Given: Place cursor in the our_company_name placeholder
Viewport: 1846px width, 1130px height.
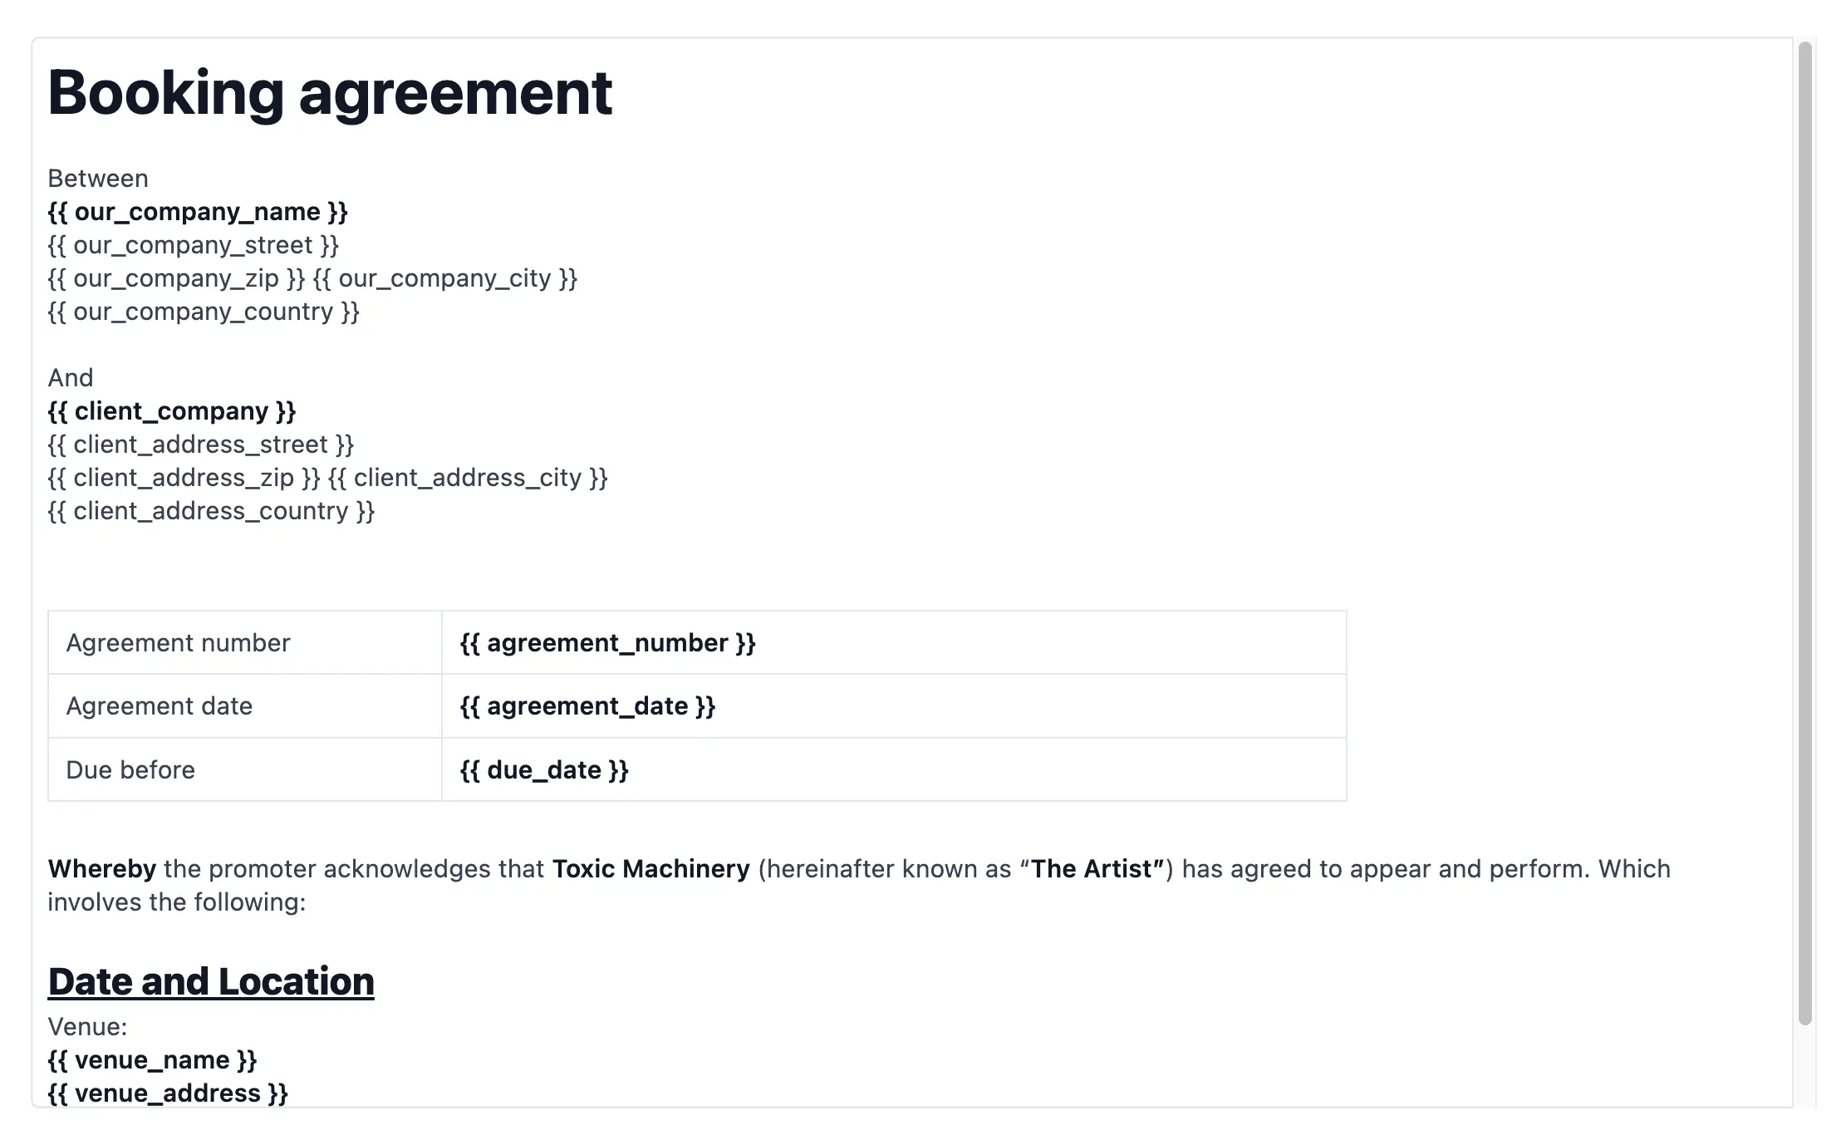Looking at the screenshot, I should 198,212.
